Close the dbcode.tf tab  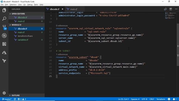pyautogui.click(x=62, y=9)
